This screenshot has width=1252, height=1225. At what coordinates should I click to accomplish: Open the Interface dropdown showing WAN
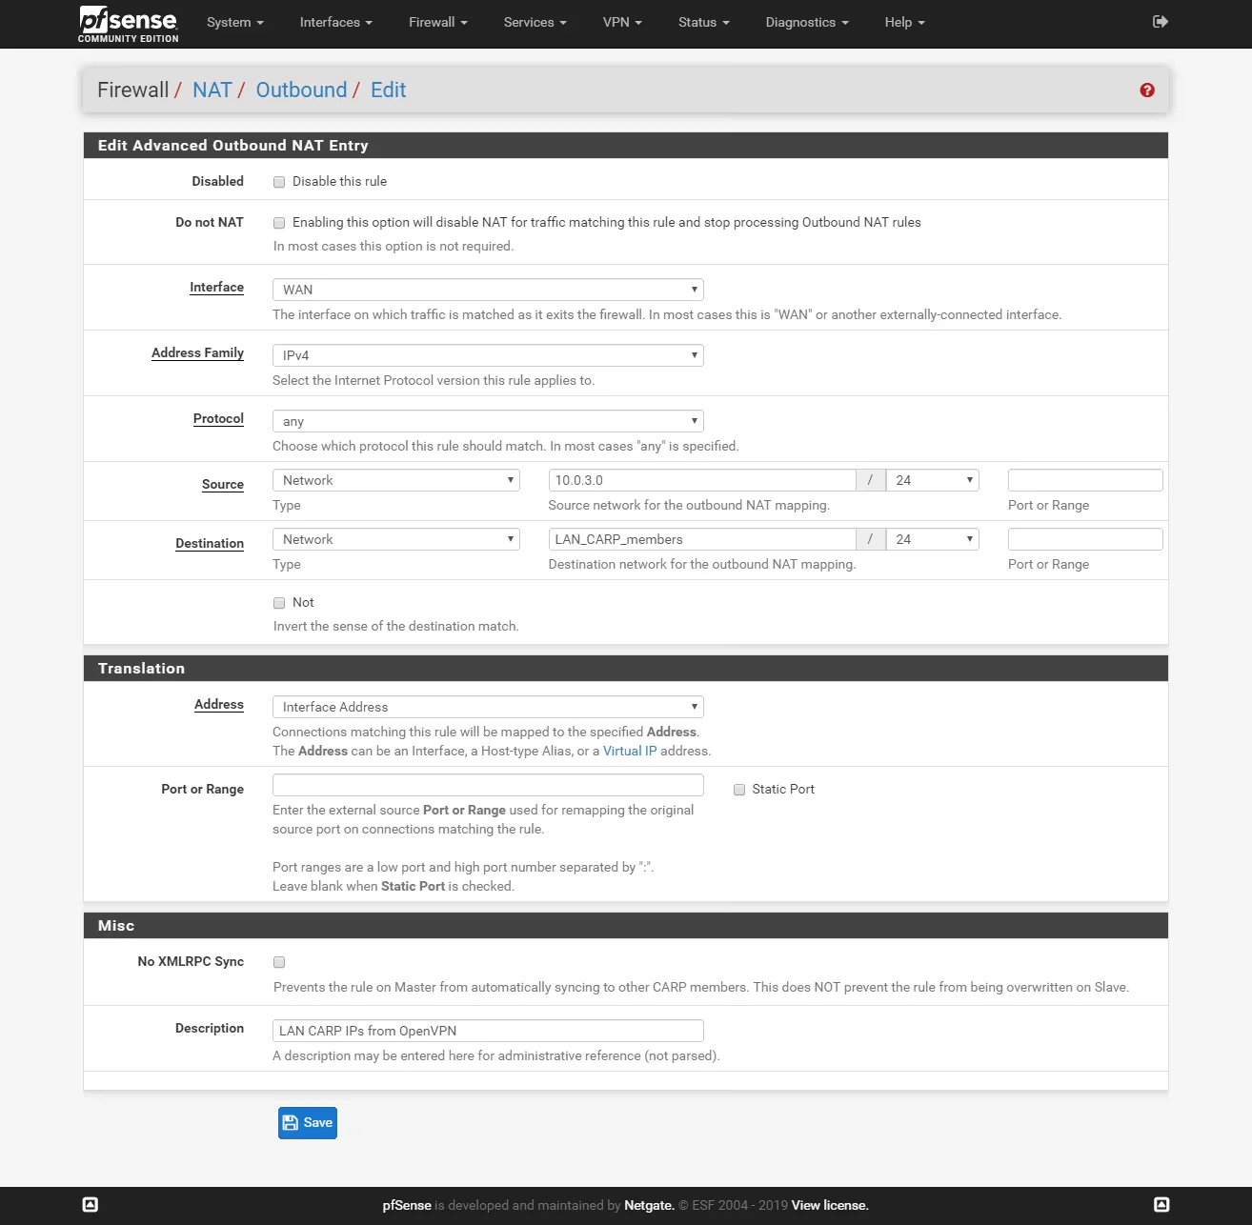point(487,289)
